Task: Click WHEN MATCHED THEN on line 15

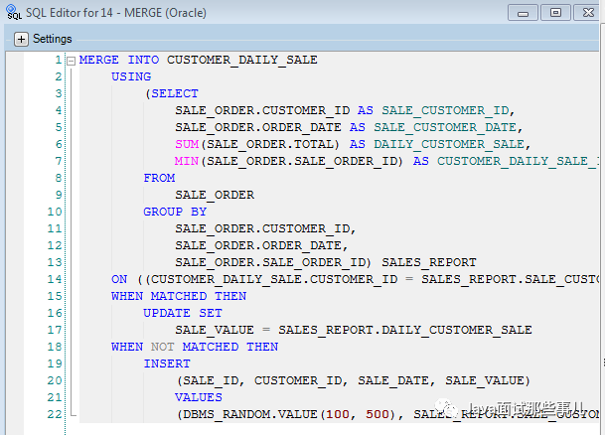Action: (179, 296)
